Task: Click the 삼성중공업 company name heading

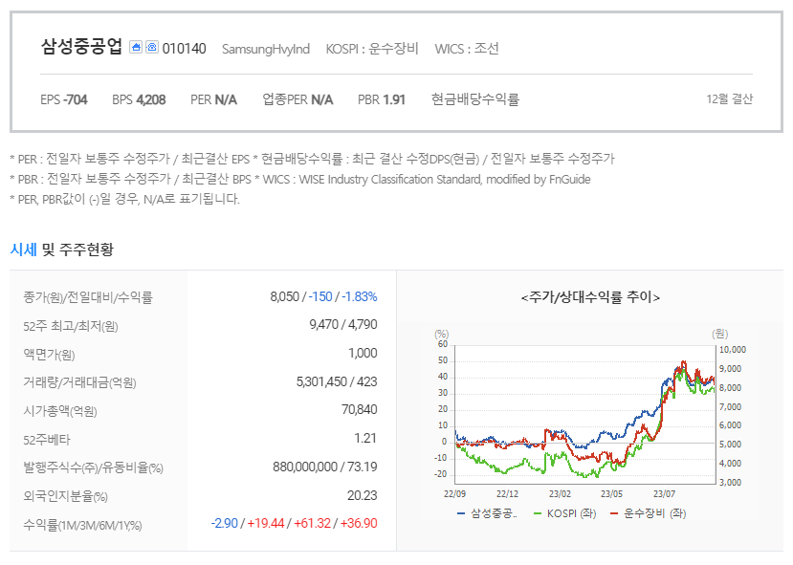Action: [x=81, y=47]
